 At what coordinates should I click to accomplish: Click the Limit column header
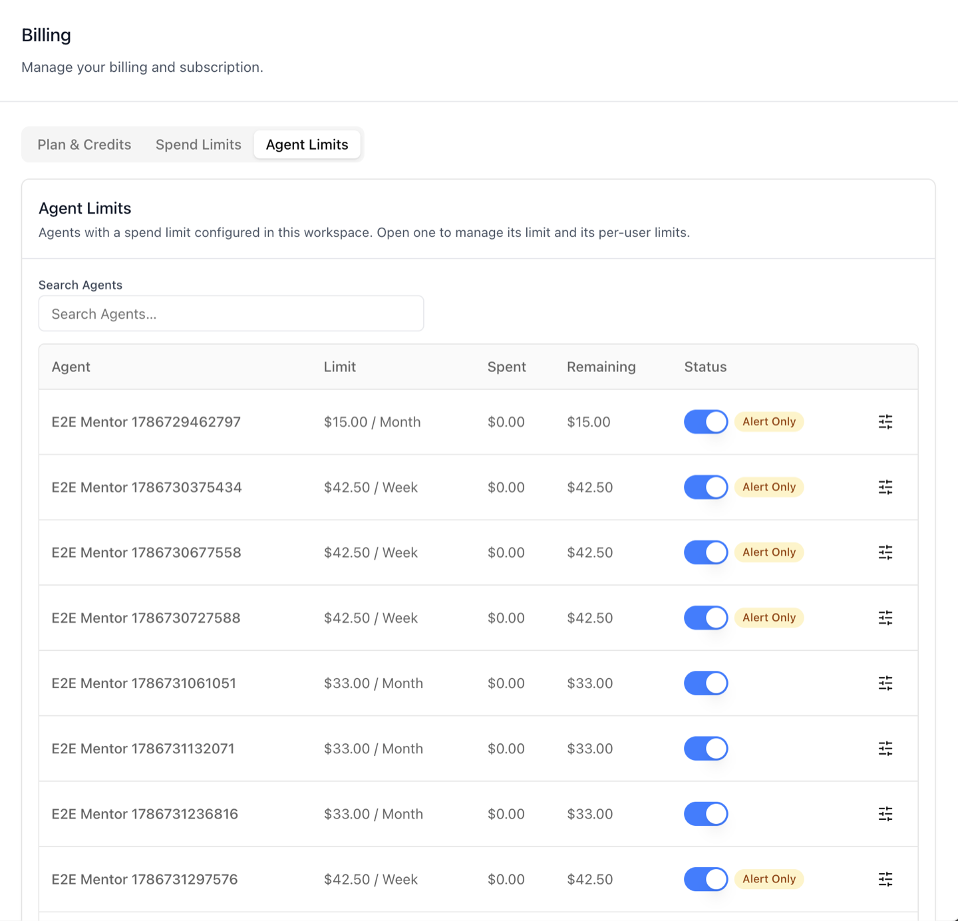pos(340,367)
